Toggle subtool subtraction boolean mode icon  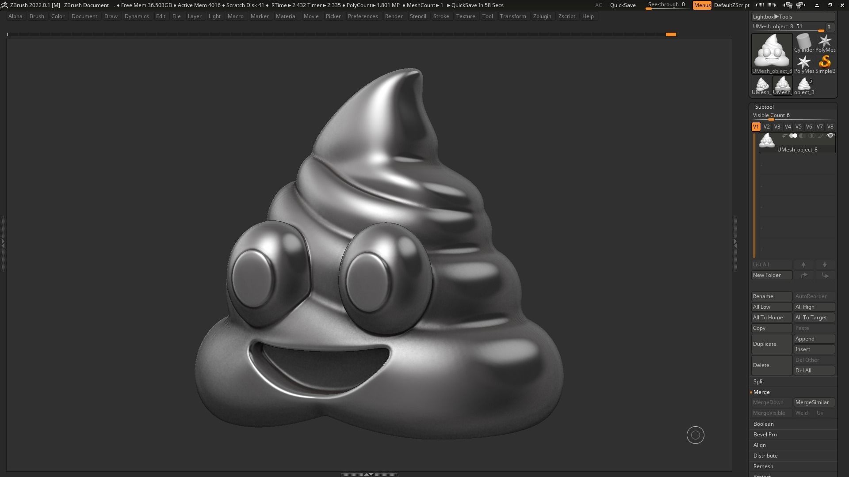(802, 136)
